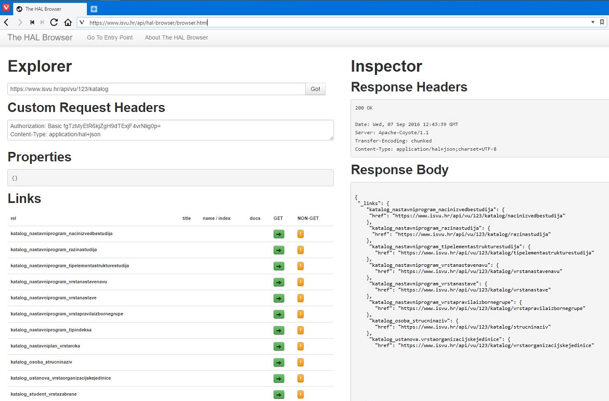The width and height of the screenshot is (609, 401).
Task: Bookmark this page using the bookmark icon
Action: coord(602,22)
